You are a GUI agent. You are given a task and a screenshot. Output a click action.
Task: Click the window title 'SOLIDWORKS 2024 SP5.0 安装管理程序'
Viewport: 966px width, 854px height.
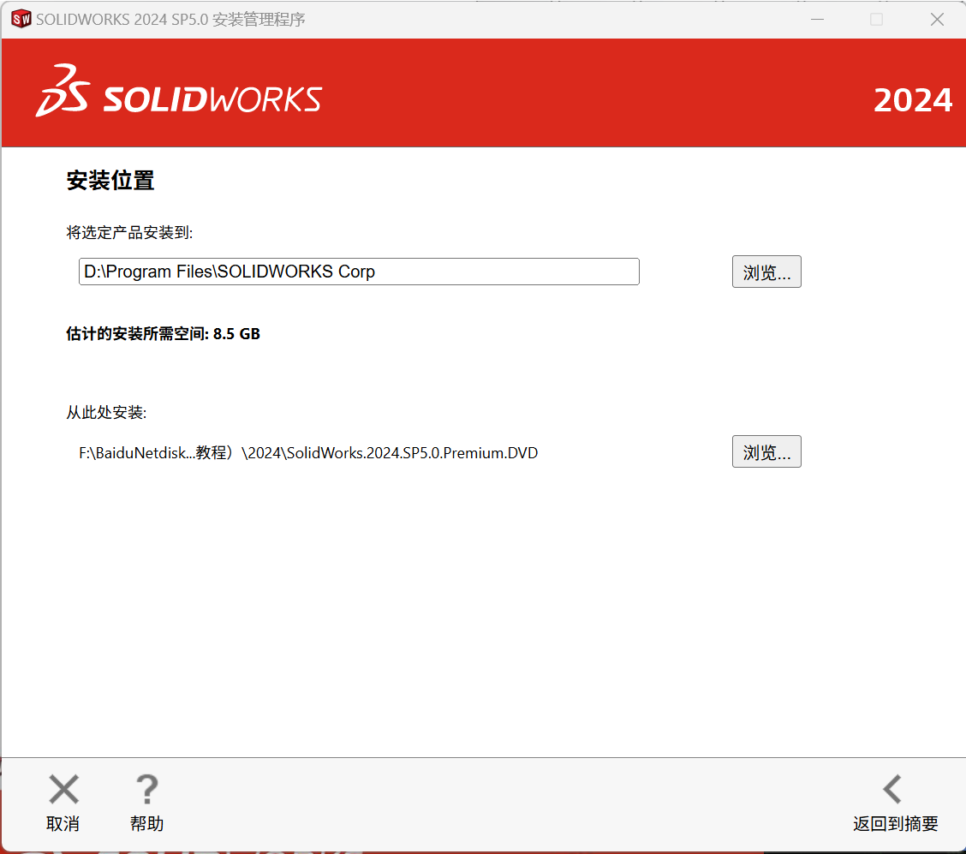coord(170,20)
